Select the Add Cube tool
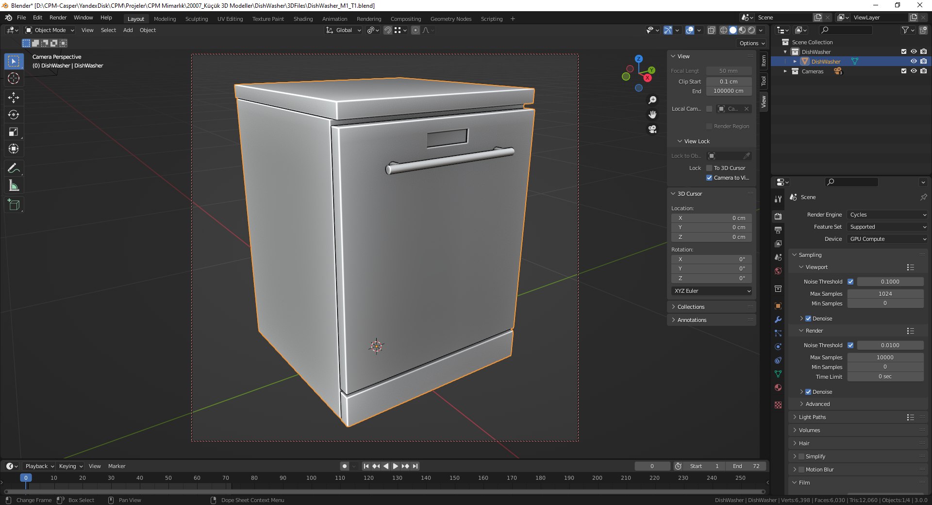The image size is (932, 505). [x=14, y=205]
